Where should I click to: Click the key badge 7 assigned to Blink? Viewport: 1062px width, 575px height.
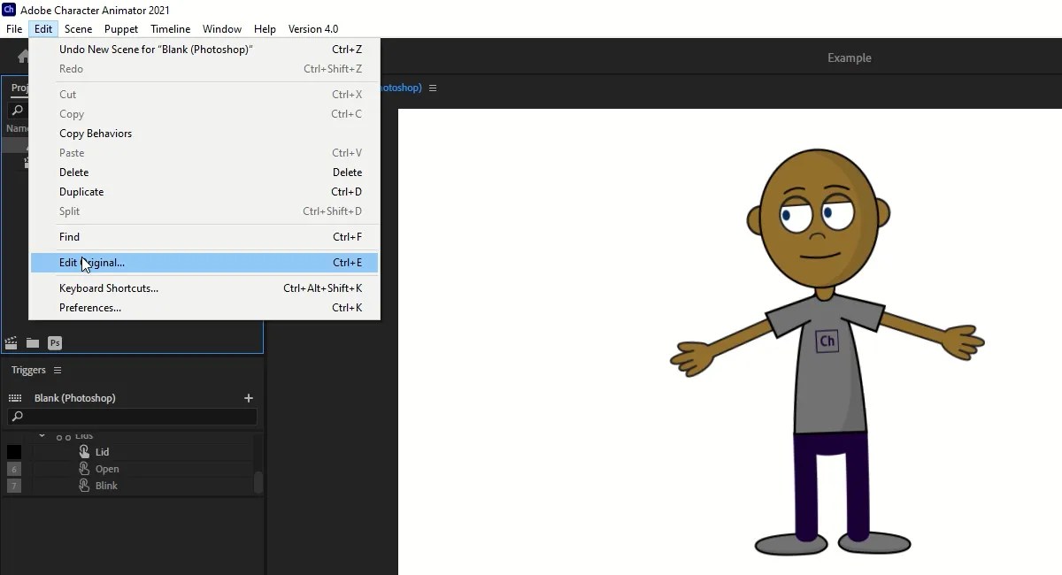[14, 485]
